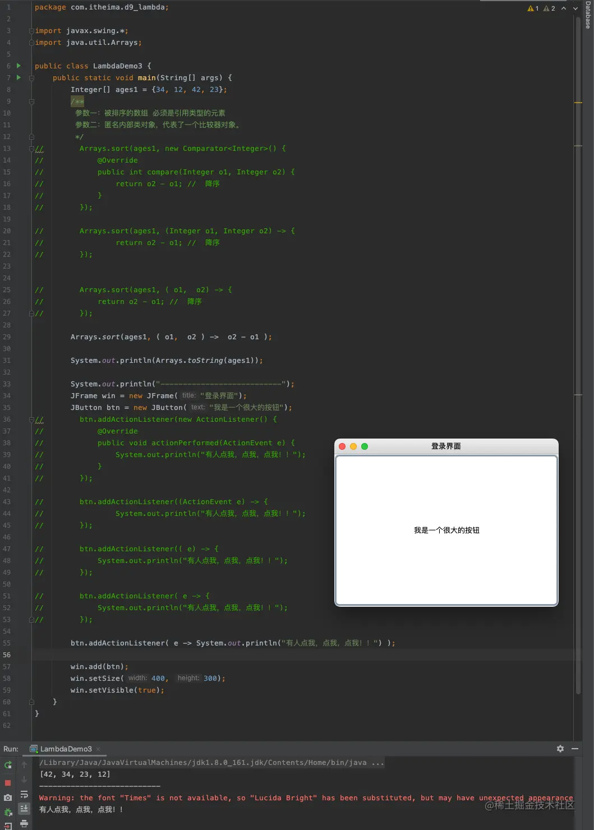This screenshot has width=594, height=830.
Task: Open Run panel settings gear
Action: point(560,749)
